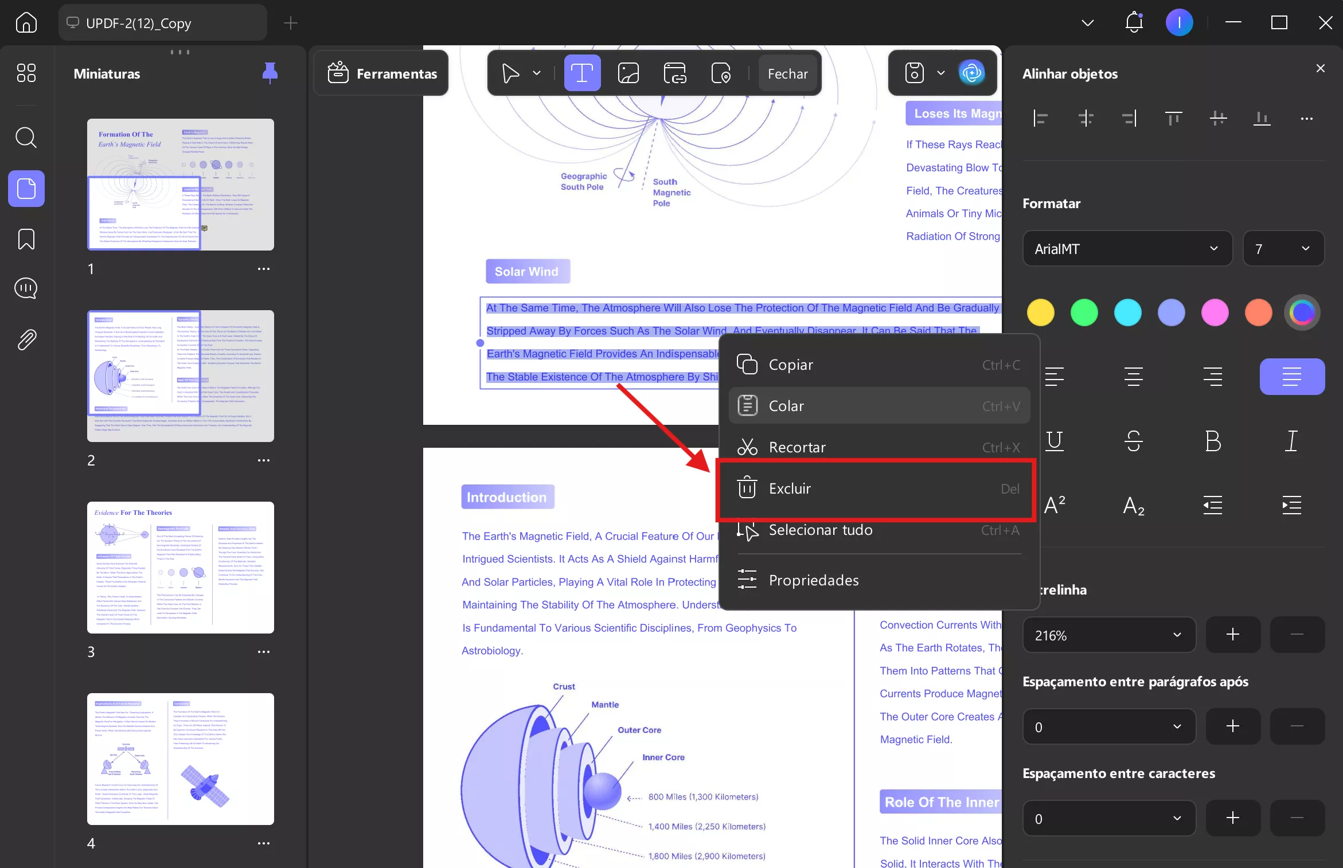Open the notifications bell

click(1134, 23)
